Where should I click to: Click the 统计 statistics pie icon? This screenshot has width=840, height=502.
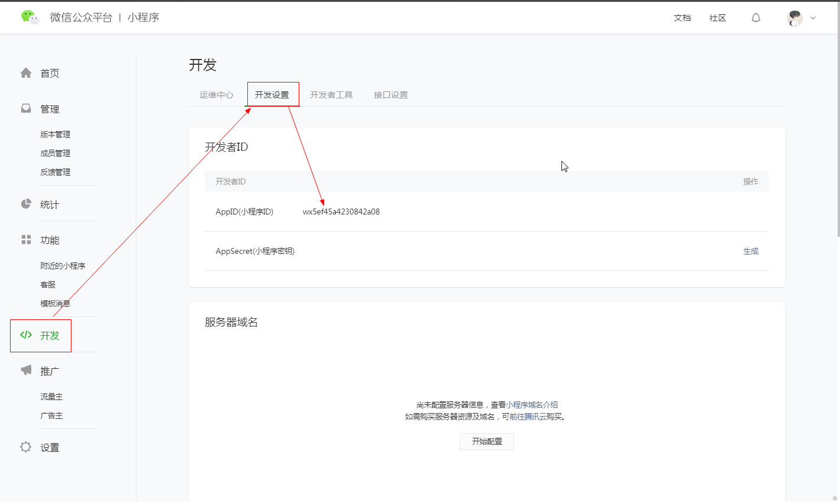point(26,203)
